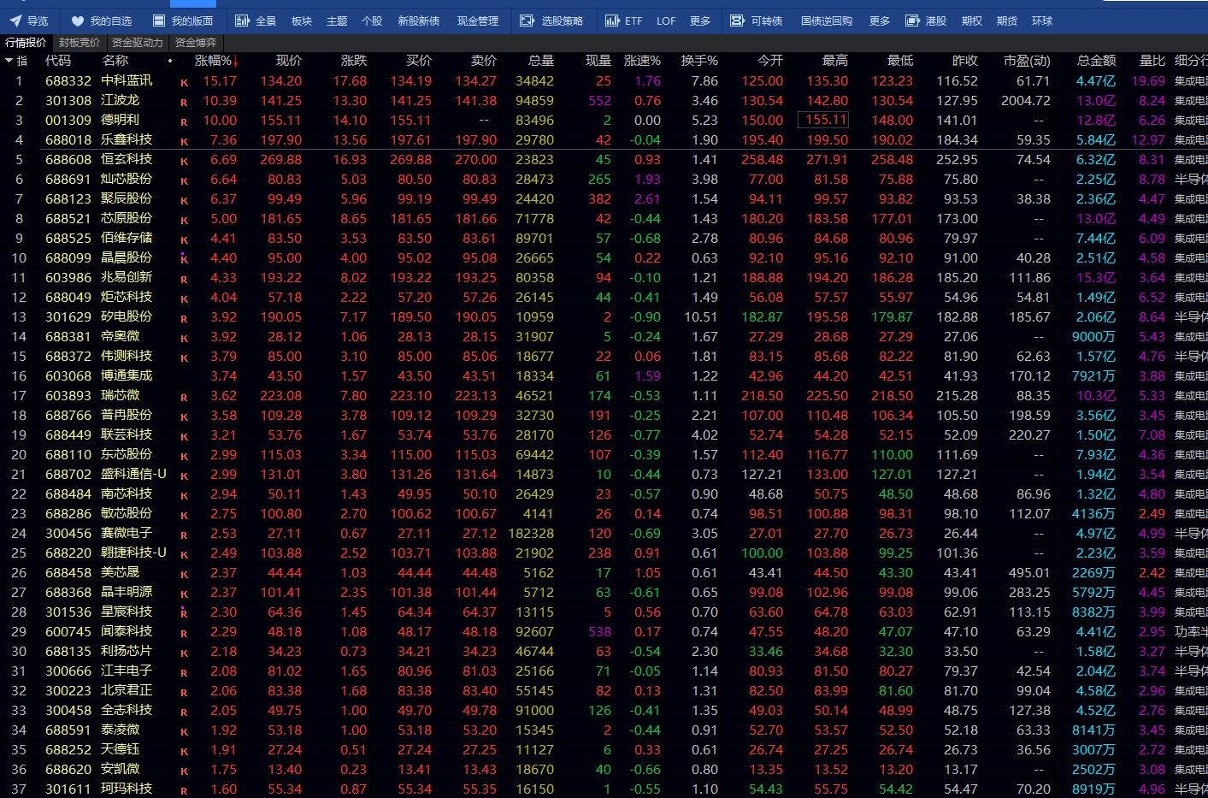Open 更多 menu next to LOF
Image resolution: width=1208 pixels, height=798 pixels.
pyautogui.click(x=700, y=21)
